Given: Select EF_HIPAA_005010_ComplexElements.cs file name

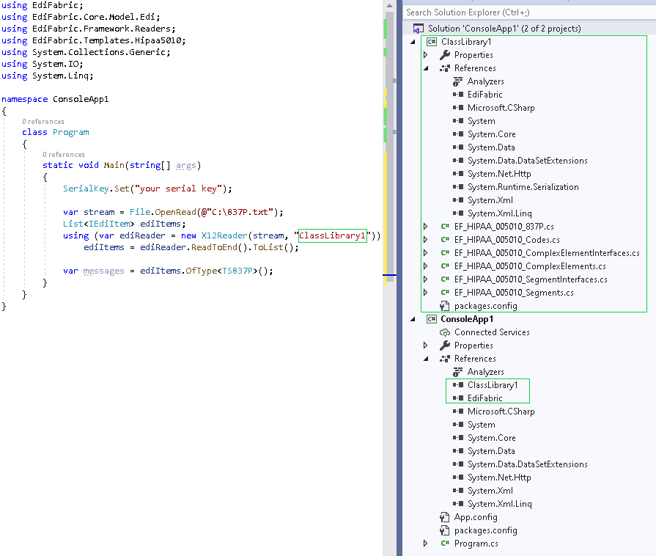Looking at the screenshot, I should coord(530,266).
